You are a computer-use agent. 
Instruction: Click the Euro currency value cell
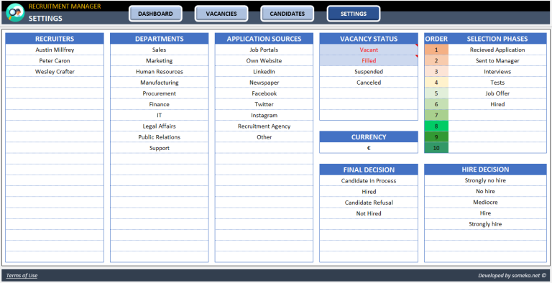pos(369,148)
